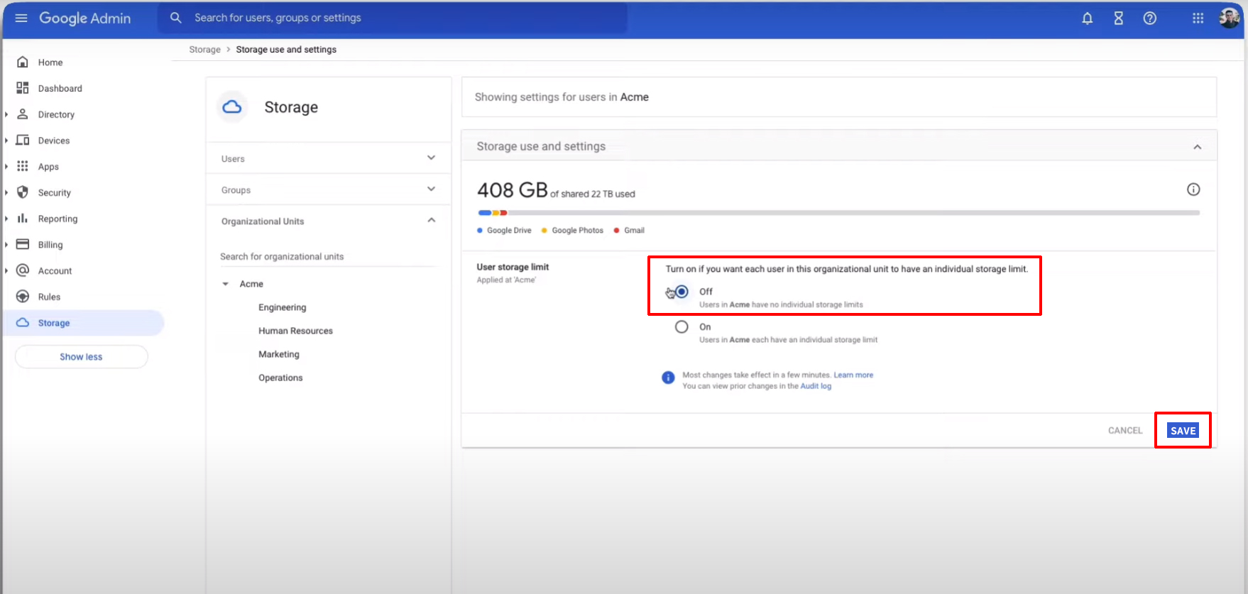Select the Off radio button
This screenshot has height=594, width=1248.
[x=682, y=292]
